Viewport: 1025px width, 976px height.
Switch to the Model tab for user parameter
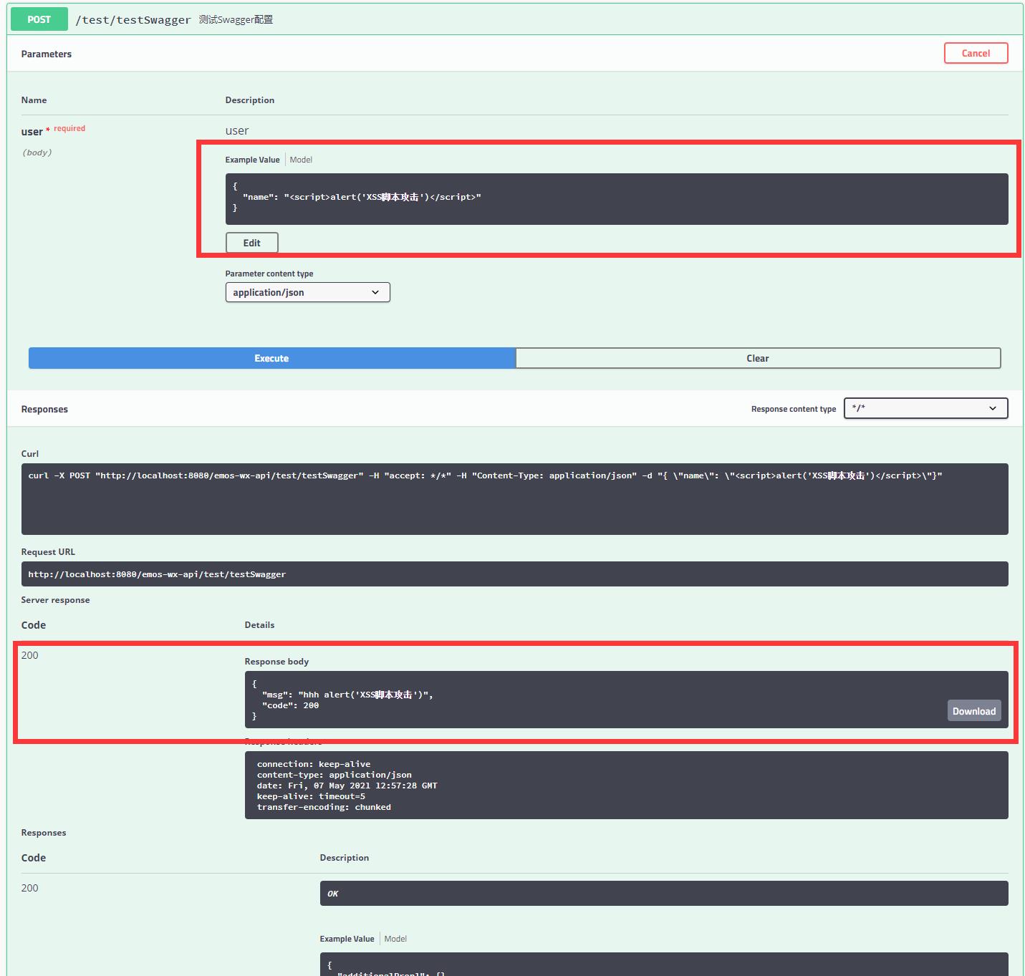(301, 160)
